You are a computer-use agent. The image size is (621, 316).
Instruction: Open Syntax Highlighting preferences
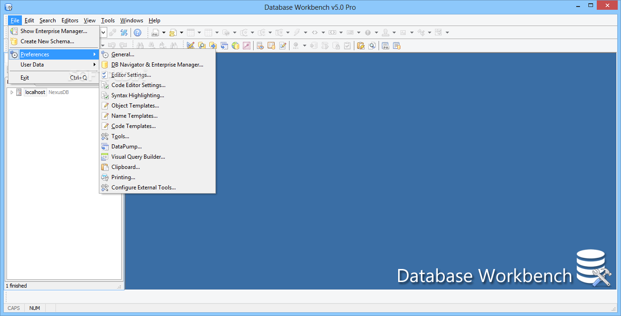click(x=157, y=95)
